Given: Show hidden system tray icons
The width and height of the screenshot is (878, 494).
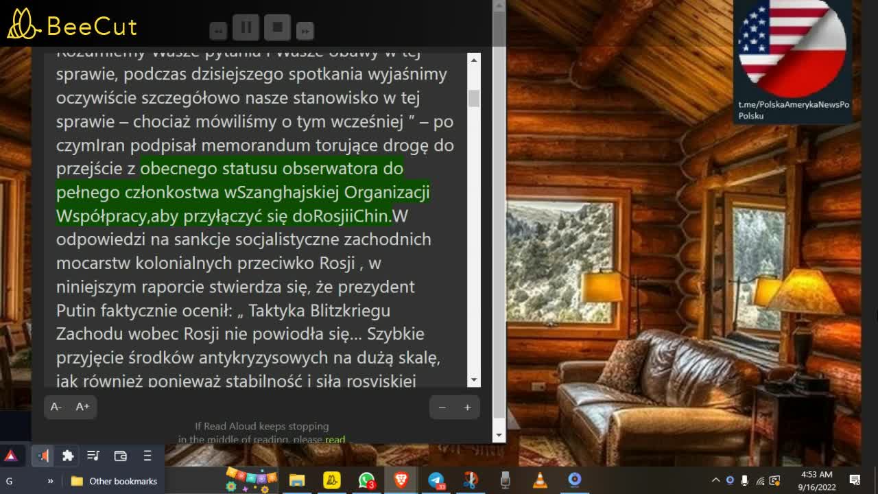Looking at the screenshot, I should (715, 480).
